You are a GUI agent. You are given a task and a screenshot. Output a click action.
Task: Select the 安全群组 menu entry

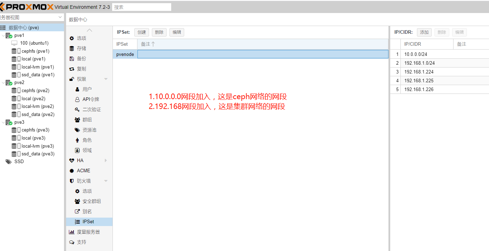tap(88, 201)
